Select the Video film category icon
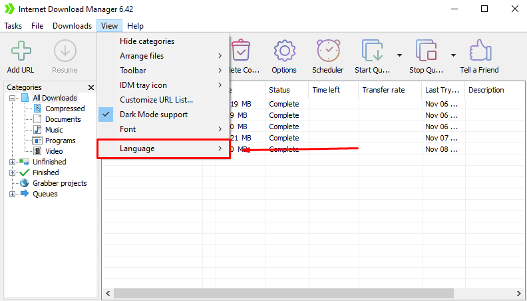The width and height of the screenshot is (527, 301). [x=38, y=151]
